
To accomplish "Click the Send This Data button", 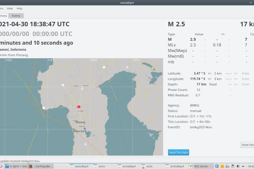I will [178, 153].
